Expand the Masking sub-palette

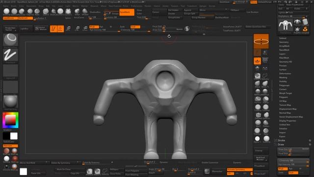[283, 78]
